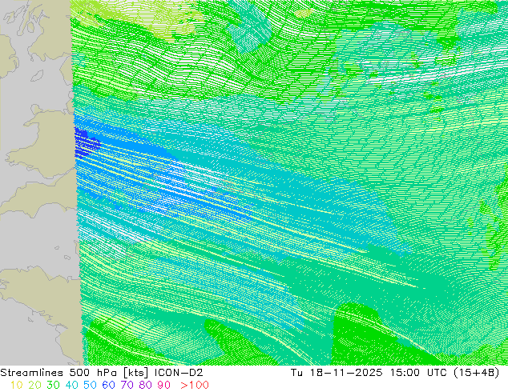
Task: Select the purple '80' legend value
Action: (146, 385)
